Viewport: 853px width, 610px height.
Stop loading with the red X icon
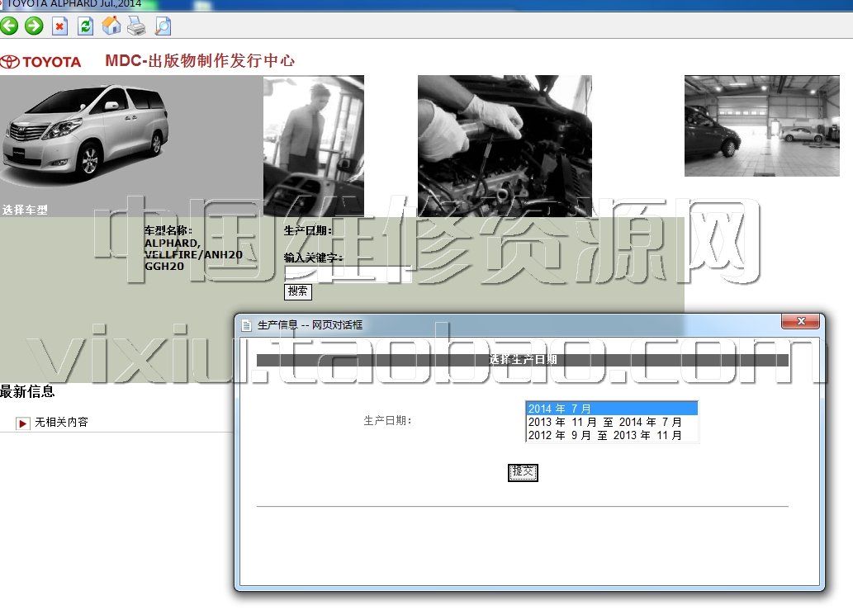[x=59, y=26]
